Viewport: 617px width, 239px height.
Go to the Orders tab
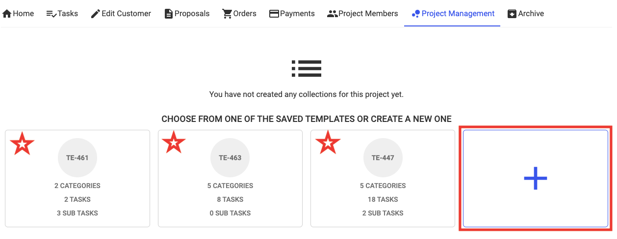(x=245, y=14)
